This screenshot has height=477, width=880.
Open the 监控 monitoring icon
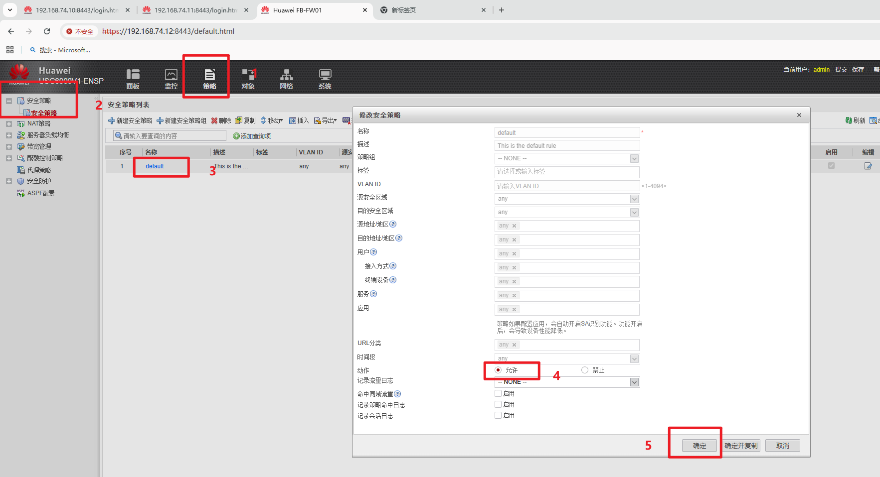pyautogui.click(x=171, y=79)
